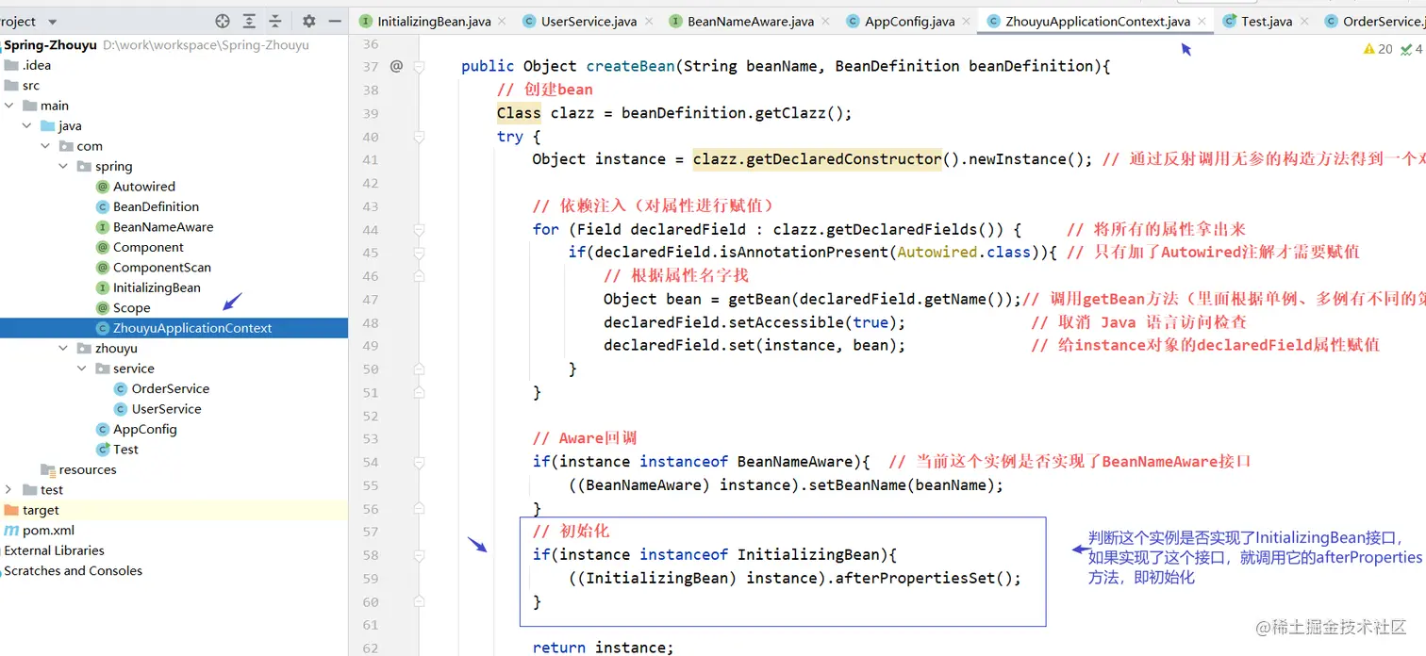Collapse the service package chevron
1426x656 pixels.
pos(82,369)
